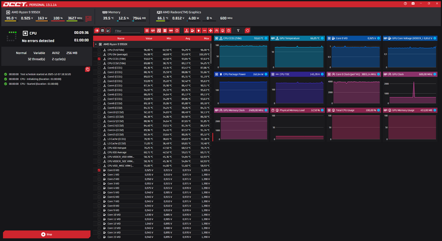Collapse the AMD Ryzen 9 9950X tree

[x=96, y=44]
